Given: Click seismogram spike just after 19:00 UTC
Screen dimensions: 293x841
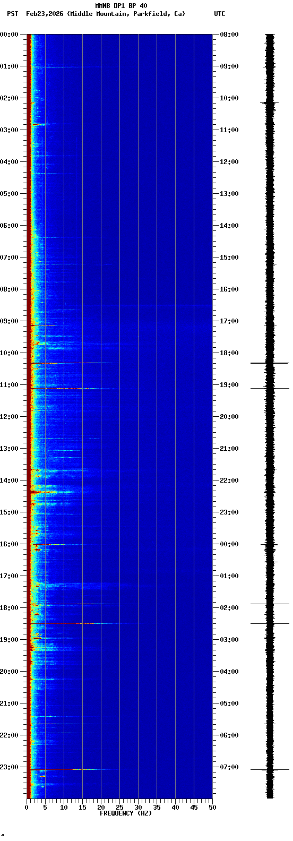Looking at the screenshot, I should pos(270,388).
